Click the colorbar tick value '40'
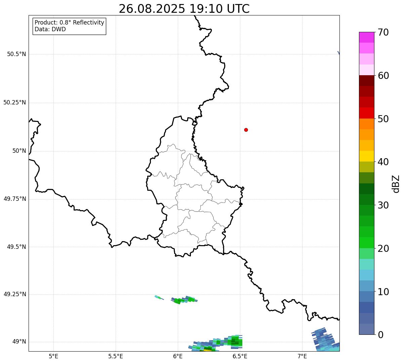 (383, 162)
